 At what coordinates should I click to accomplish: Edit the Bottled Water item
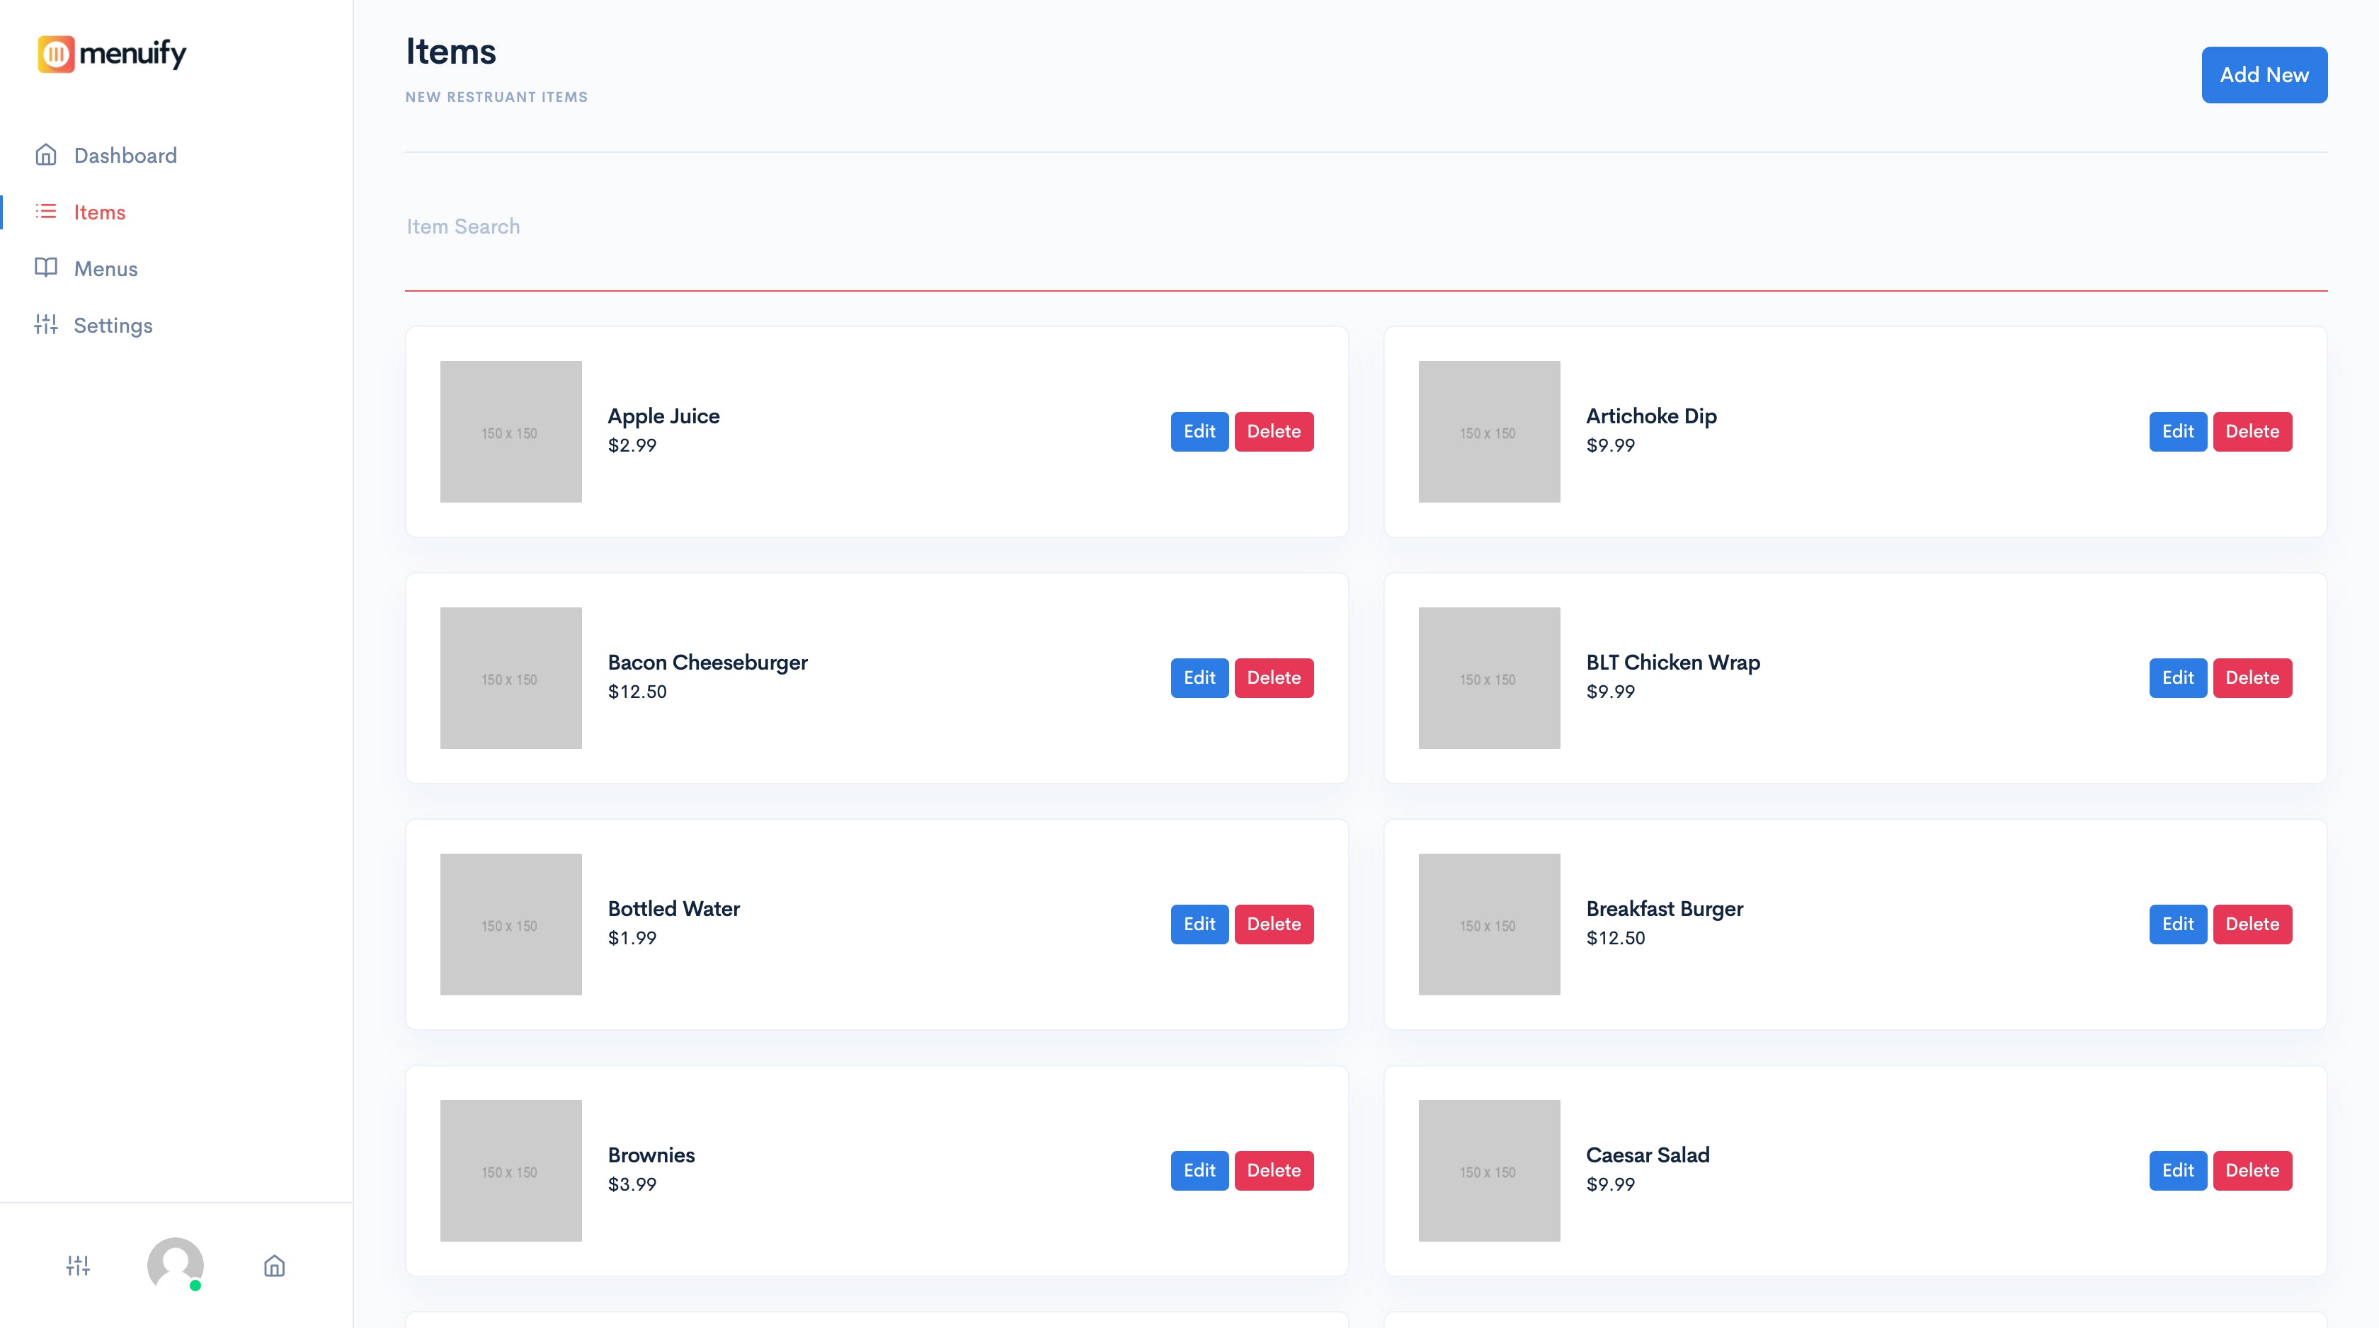tap(1199, 925)
